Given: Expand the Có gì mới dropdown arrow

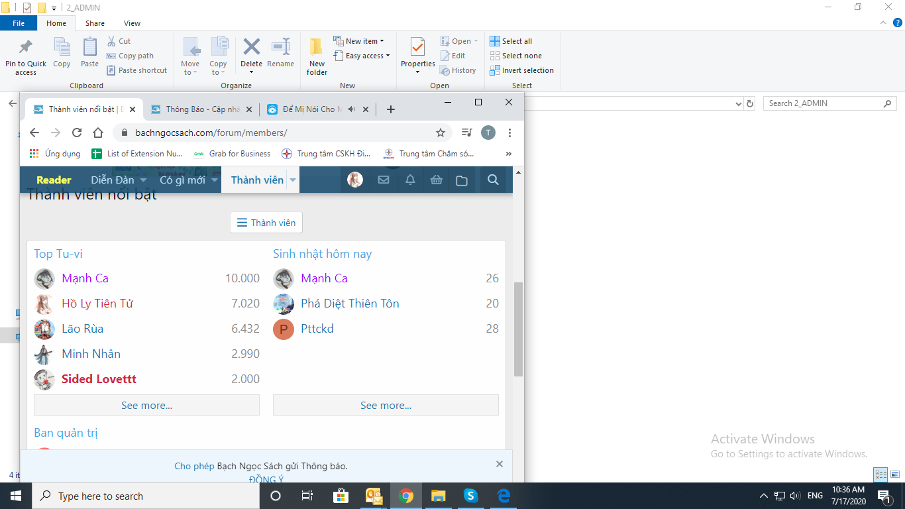Looking at the screenshot, I should 215,180.
